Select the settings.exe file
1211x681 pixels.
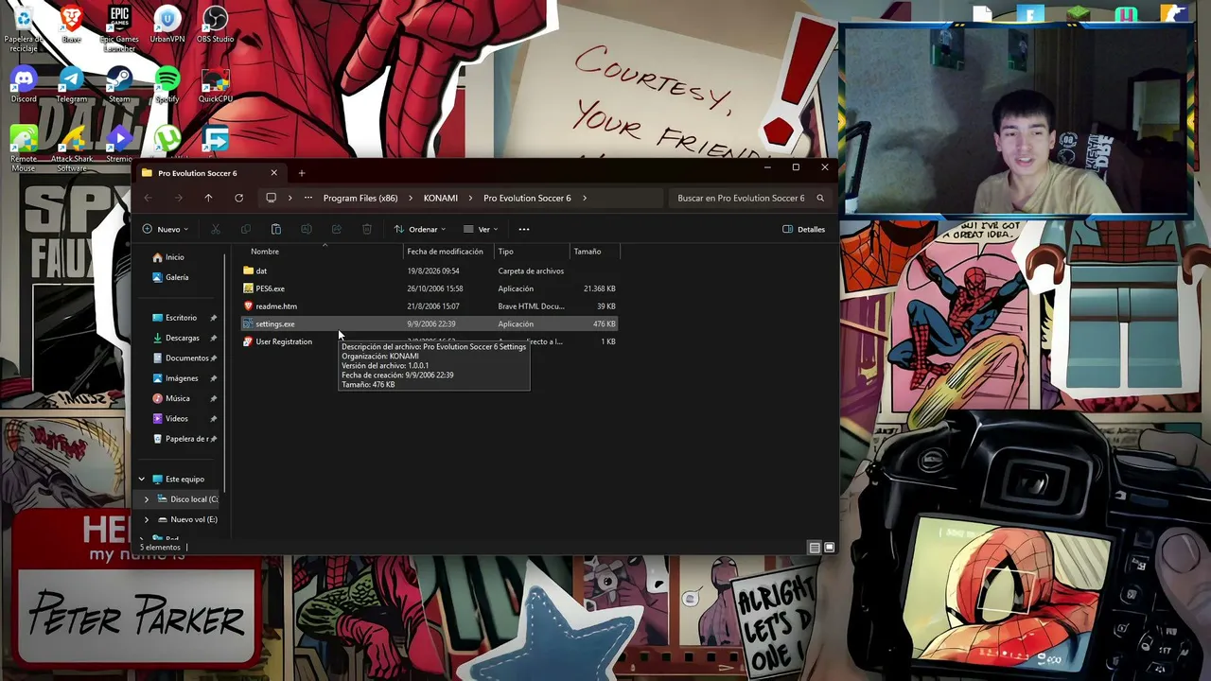pyautogui.click(x=430, y=323)
